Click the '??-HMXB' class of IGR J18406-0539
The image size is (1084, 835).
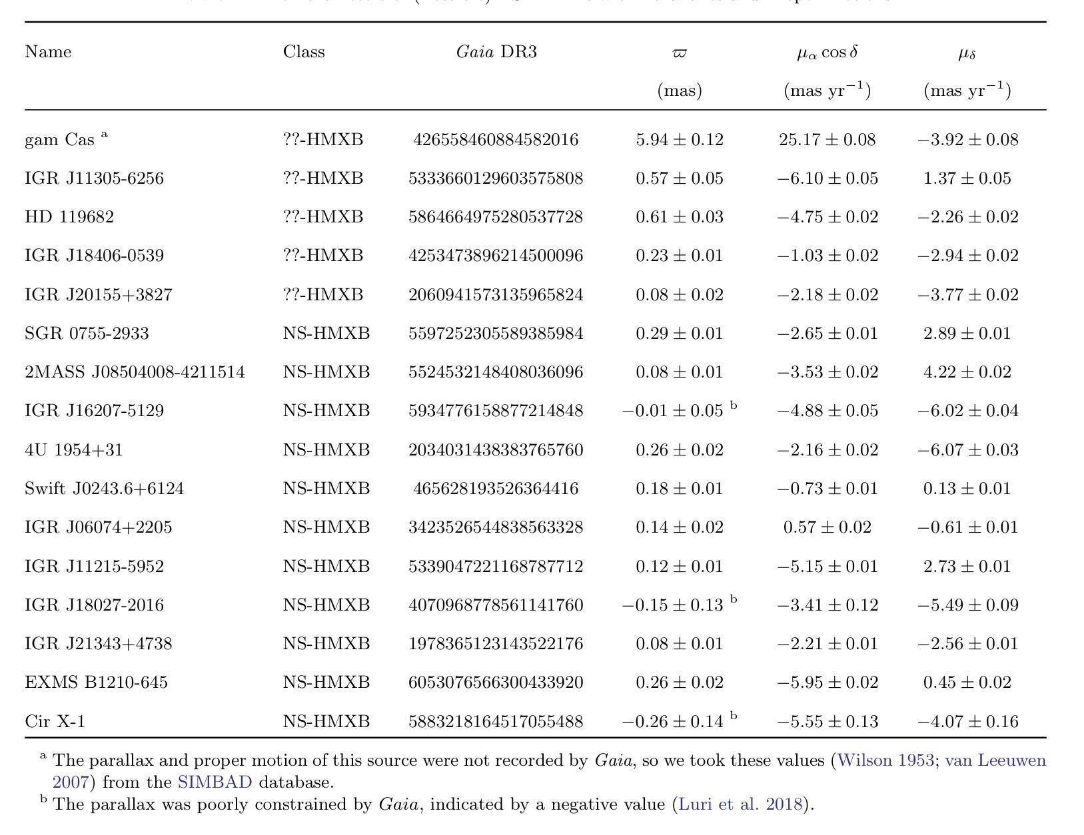coord(323,256)
